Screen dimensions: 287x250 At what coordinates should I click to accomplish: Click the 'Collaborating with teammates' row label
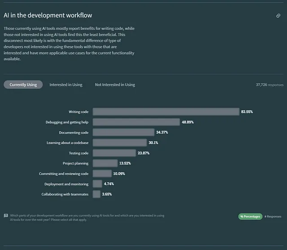65,194
